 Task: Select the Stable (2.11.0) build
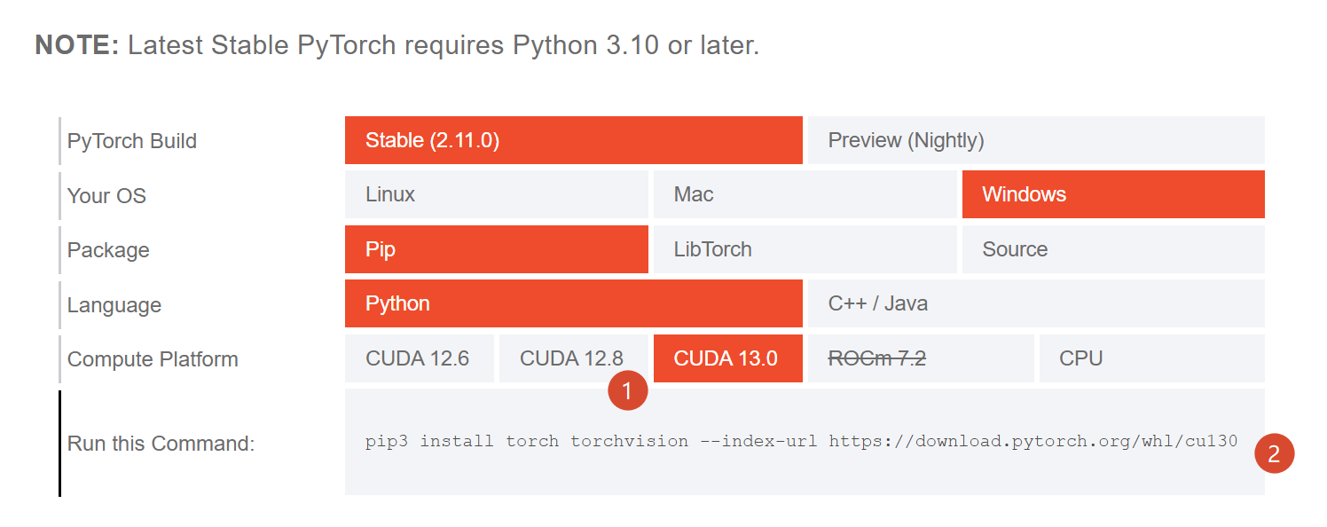pyautogui.click(x=573, y=140)
